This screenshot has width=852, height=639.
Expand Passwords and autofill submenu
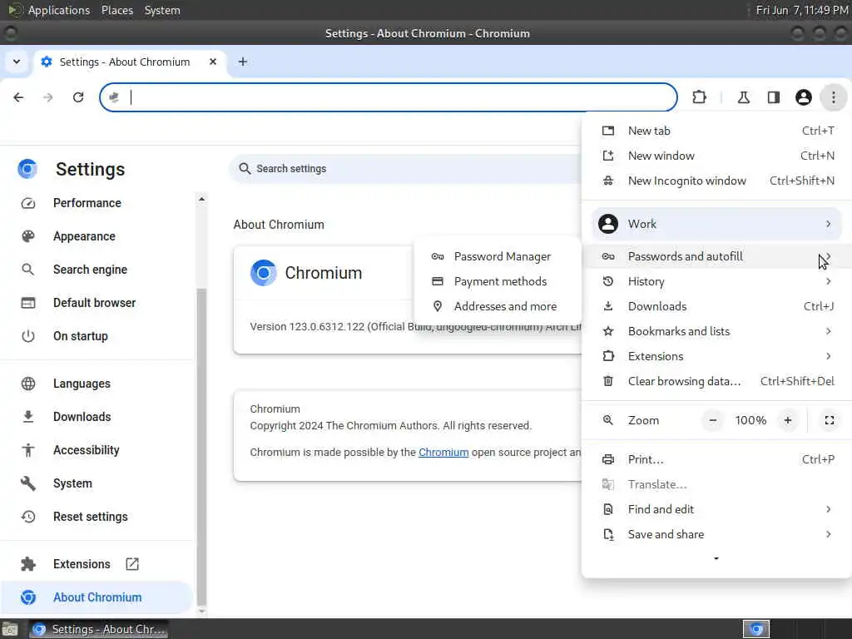[x=716, y=256]
